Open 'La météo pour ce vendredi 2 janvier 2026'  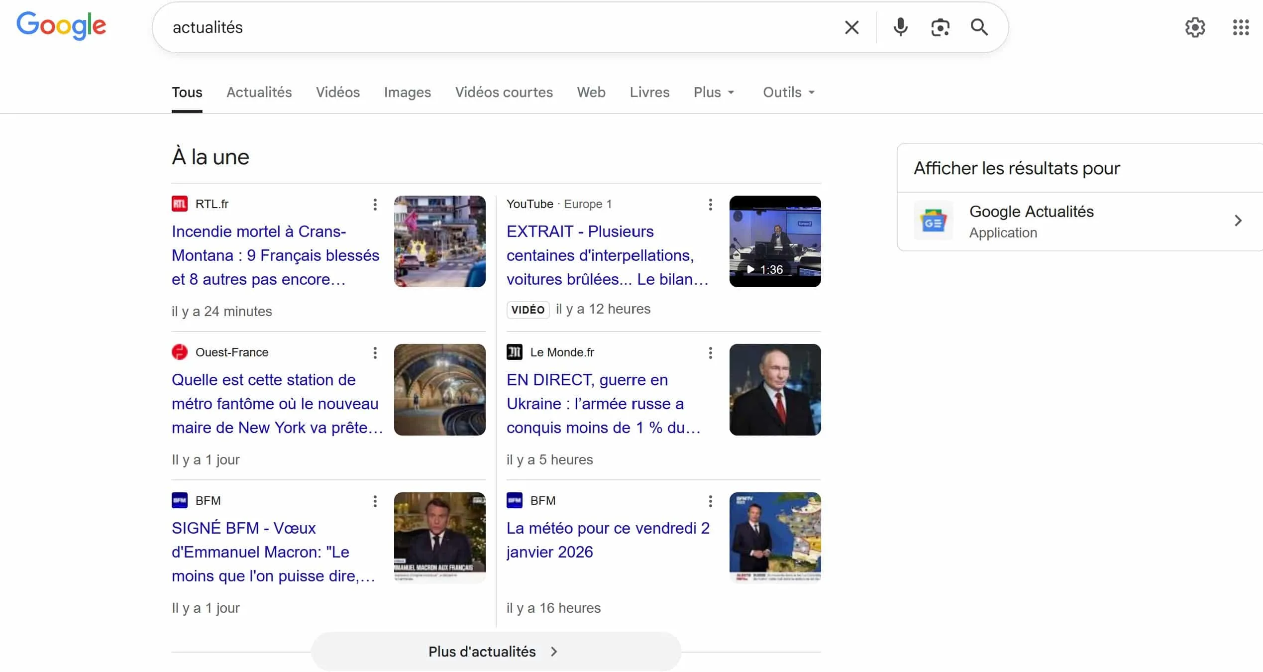point(608,540)
